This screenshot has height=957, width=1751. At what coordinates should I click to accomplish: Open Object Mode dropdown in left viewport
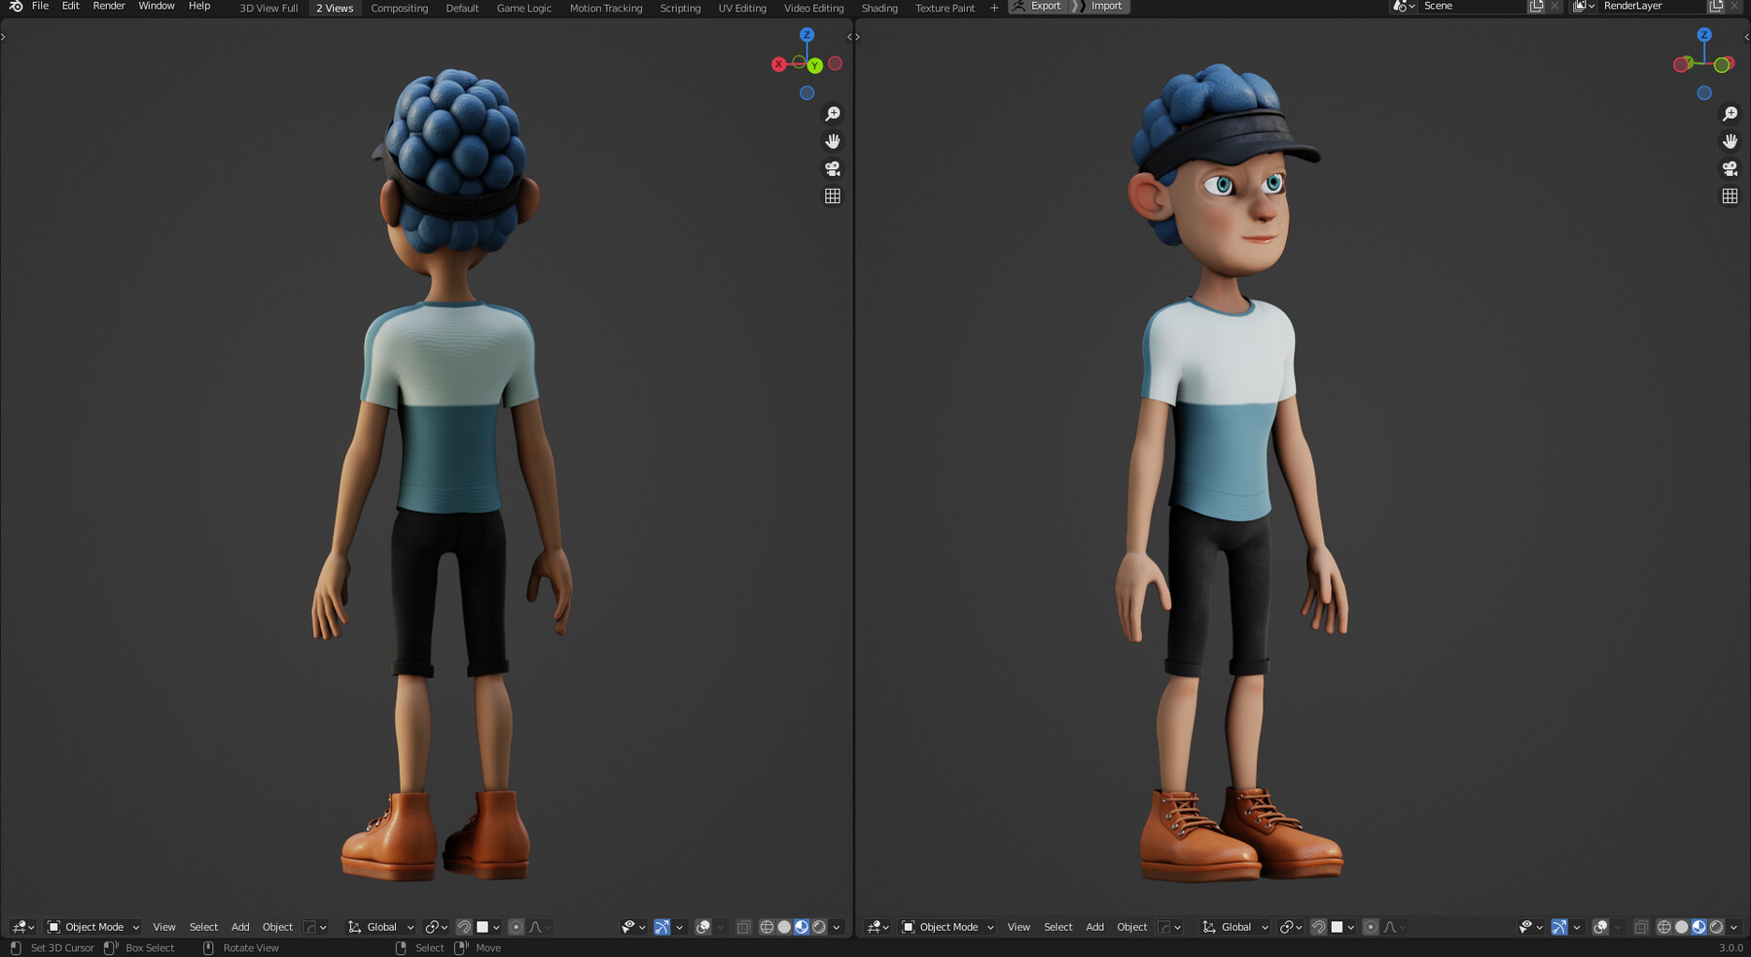93,927
